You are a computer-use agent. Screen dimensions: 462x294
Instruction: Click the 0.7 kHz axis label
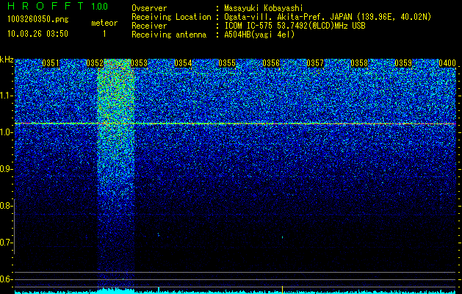click(x=6, y=243)
